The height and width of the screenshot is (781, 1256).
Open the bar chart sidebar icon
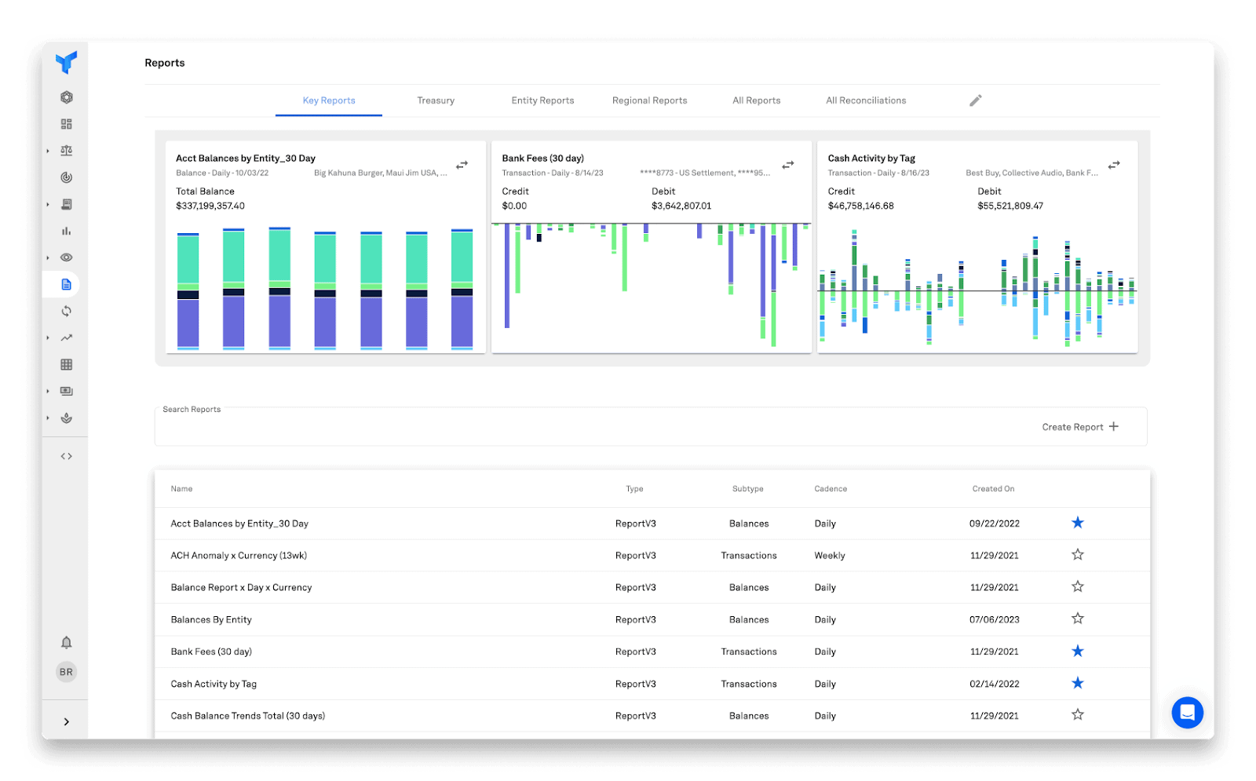[67, 231]
